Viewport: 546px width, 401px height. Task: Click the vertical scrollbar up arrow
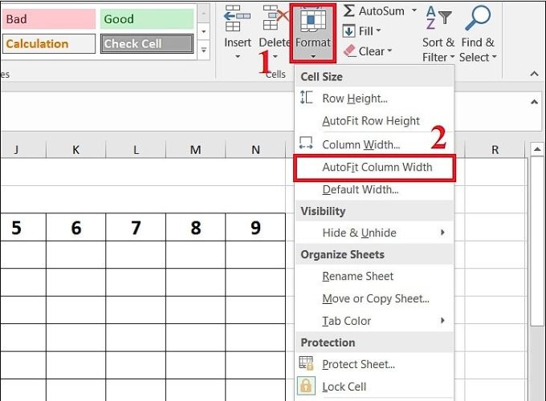(537, 149)
